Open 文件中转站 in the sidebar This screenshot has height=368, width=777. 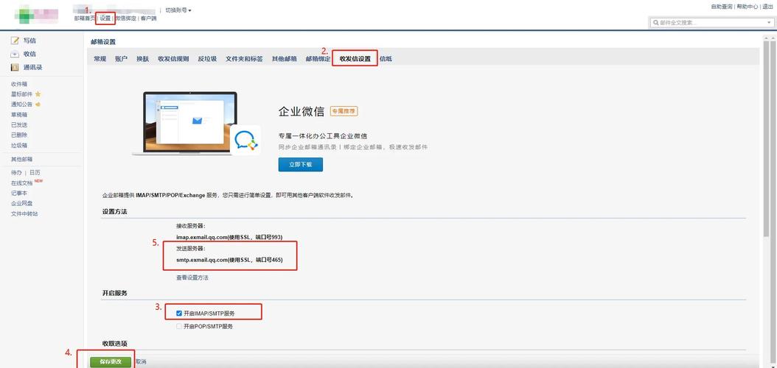(24, 213)
